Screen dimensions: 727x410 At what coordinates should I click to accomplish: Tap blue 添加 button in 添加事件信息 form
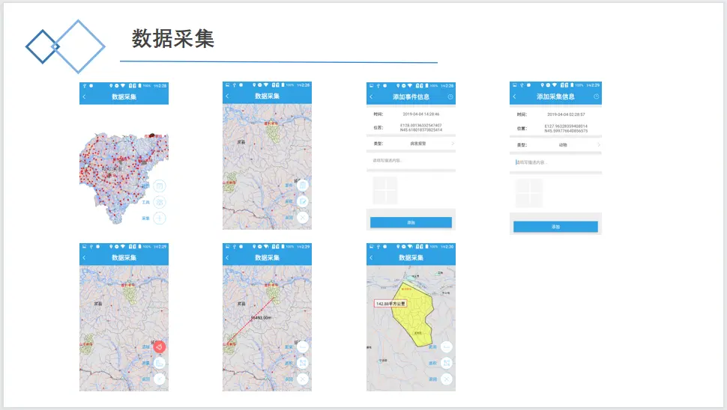pyautogui.click(x=411, y=223)
